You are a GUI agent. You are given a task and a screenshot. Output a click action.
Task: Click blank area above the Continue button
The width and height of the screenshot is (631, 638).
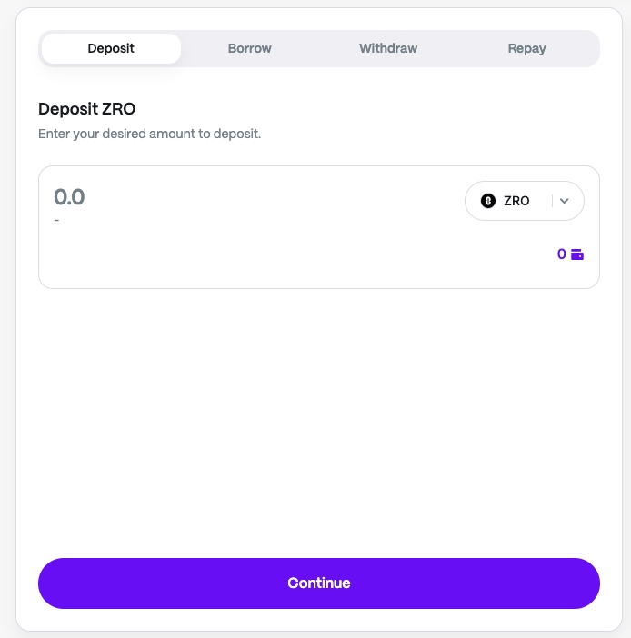(318, 427)
